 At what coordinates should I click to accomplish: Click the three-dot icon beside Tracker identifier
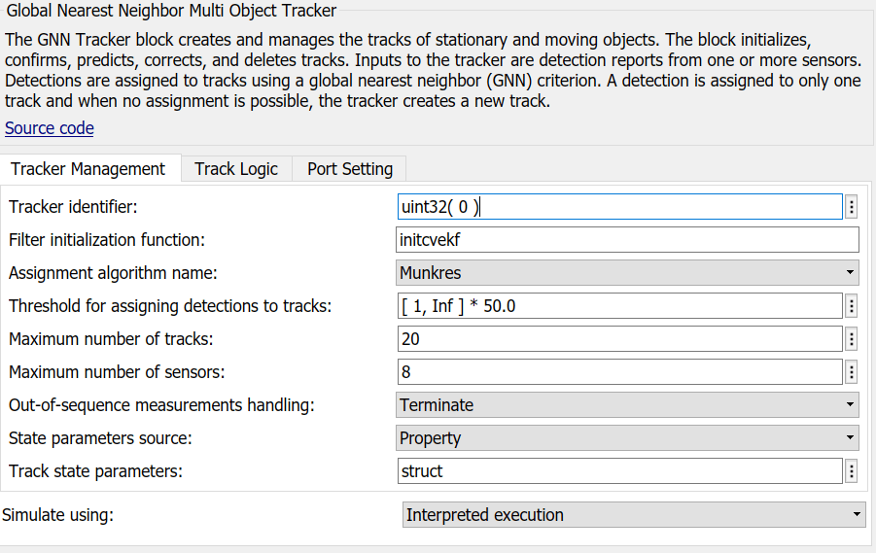852,207
